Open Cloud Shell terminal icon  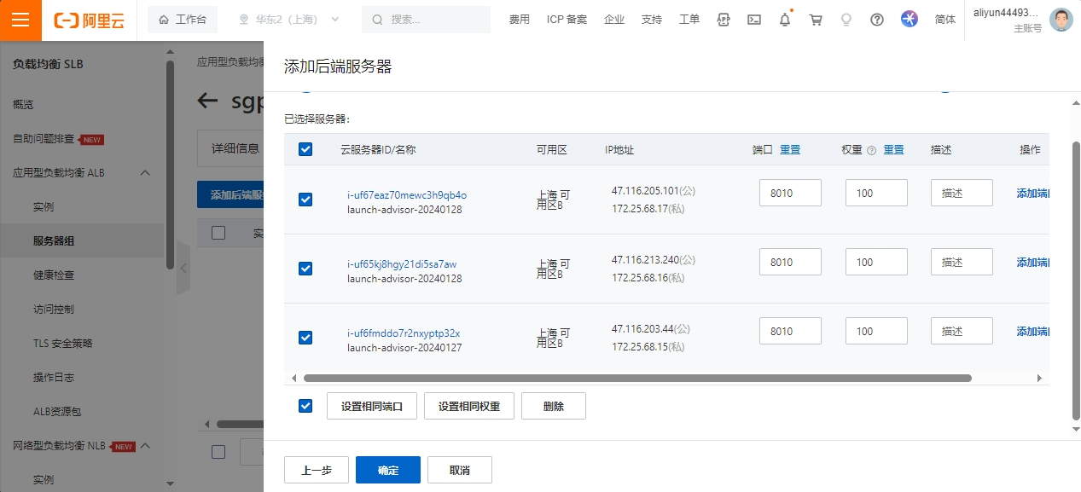[754, 20]
